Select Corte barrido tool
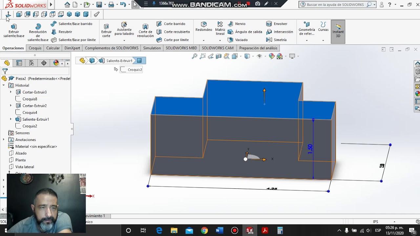 (x=171, y=24)
